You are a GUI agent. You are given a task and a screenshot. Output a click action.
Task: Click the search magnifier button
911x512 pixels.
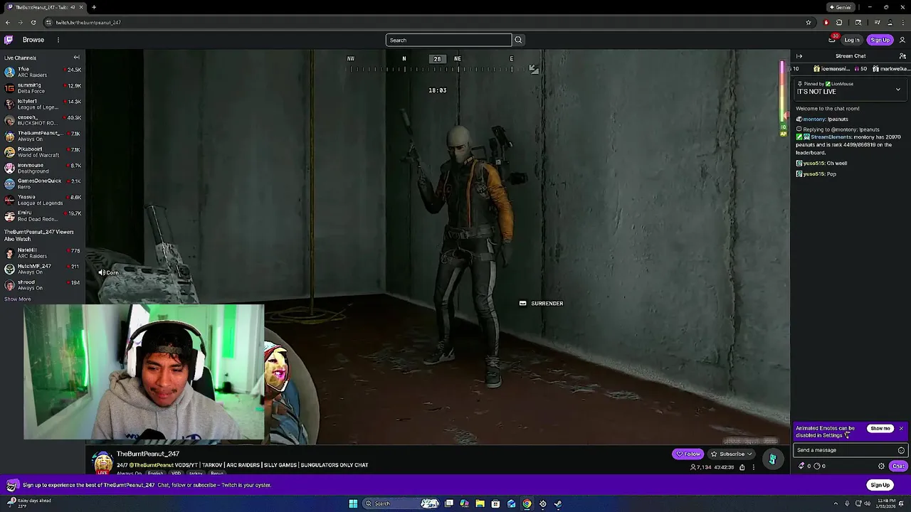518,40
